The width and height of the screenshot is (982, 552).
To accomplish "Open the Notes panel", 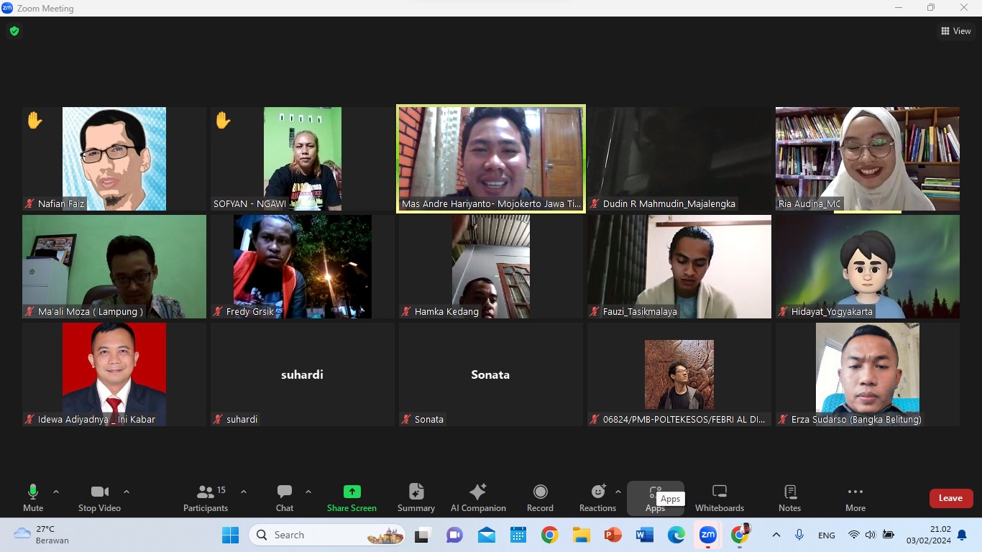I will tap(789, 497).
